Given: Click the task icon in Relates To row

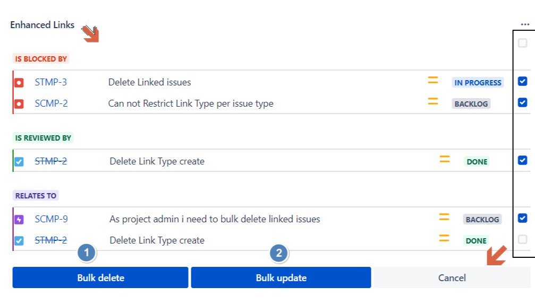Looking at the screenshot, I should pos(19,241).
